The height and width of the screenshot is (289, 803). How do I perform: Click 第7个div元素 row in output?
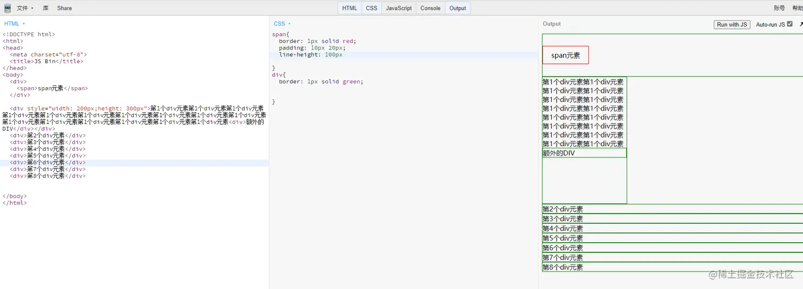tap(672, 258)
